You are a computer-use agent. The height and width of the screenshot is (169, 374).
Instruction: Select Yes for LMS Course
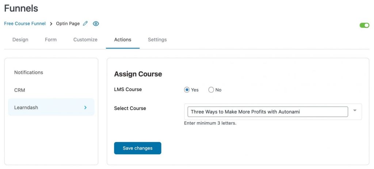click(x=187, y=90)
